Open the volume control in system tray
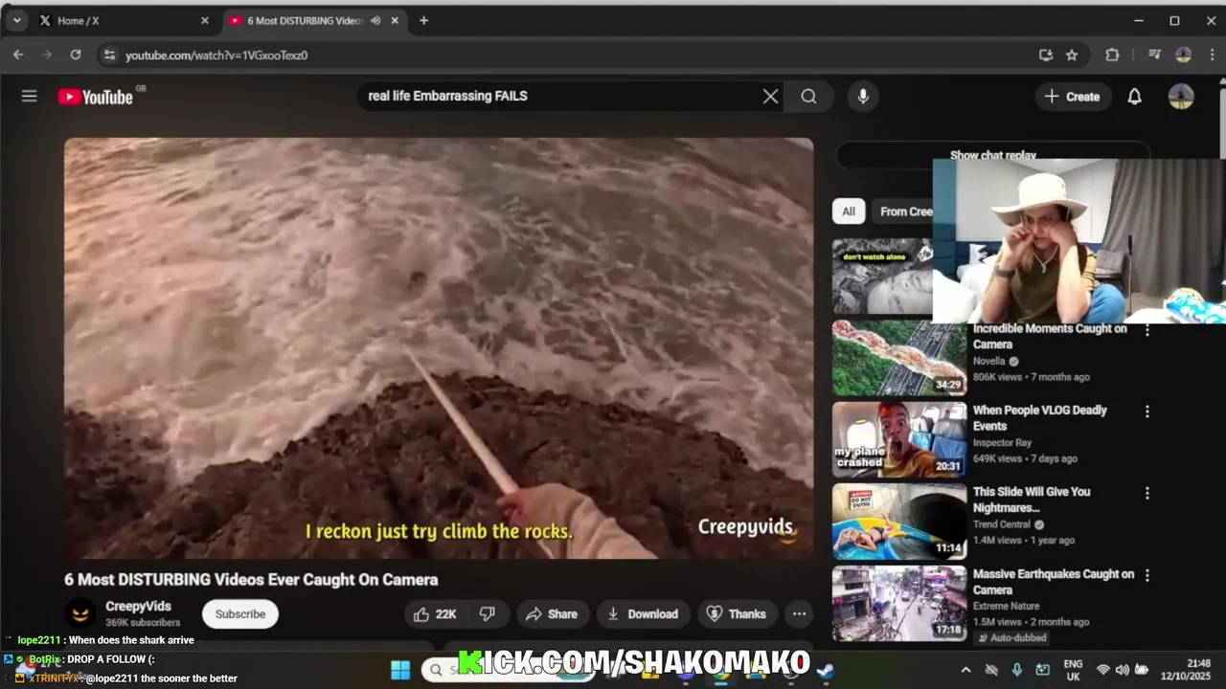1226x689 pixels. [1122, 670]
